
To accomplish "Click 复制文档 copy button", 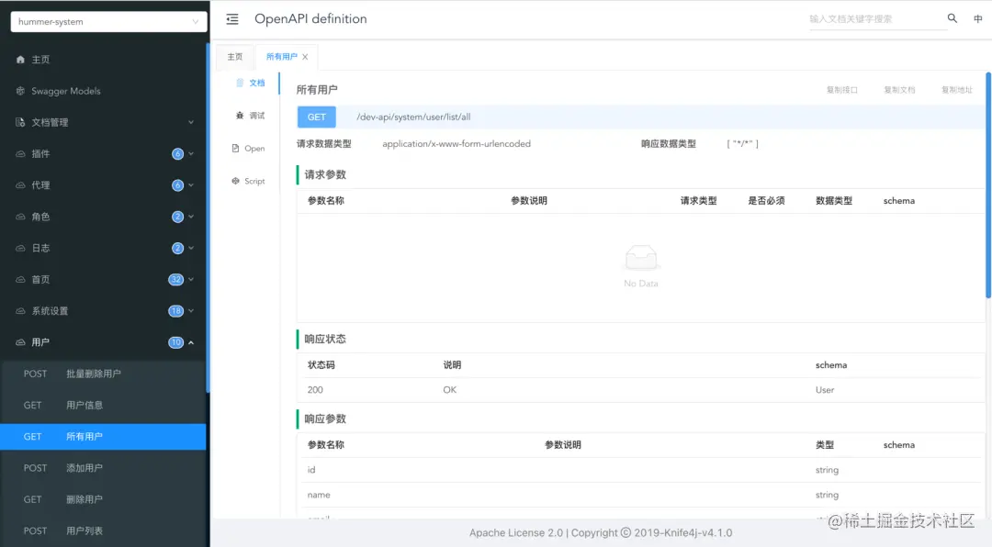I will (899, 90).
